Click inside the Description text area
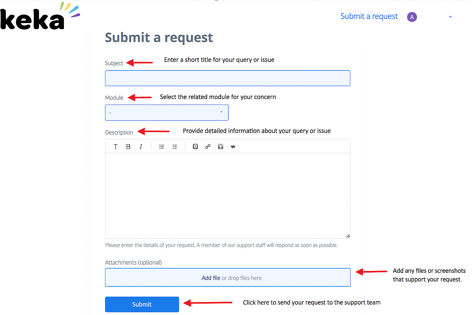Viewport: 472px width, 315px height. tap(227, 195)
